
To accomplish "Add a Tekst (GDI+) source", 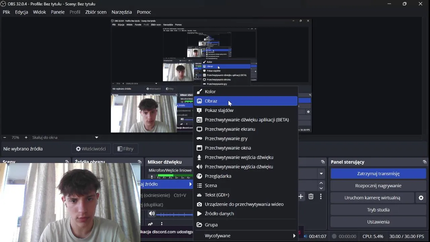I will 246,195.
